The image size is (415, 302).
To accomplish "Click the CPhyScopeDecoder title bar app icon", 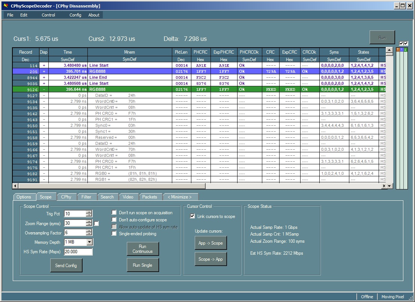I will tap(6, 6).
